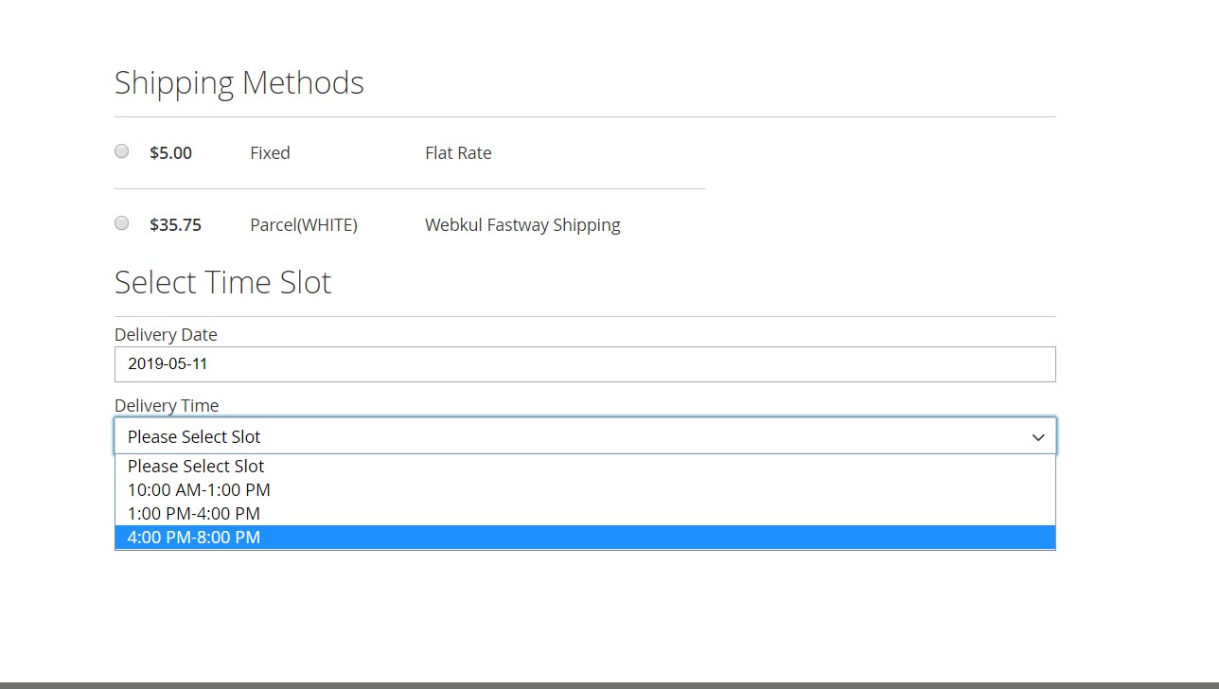This screenshot has width=1219, height=689.
Task: Click the Fixed method name
Action: click(x=270, y=153)
